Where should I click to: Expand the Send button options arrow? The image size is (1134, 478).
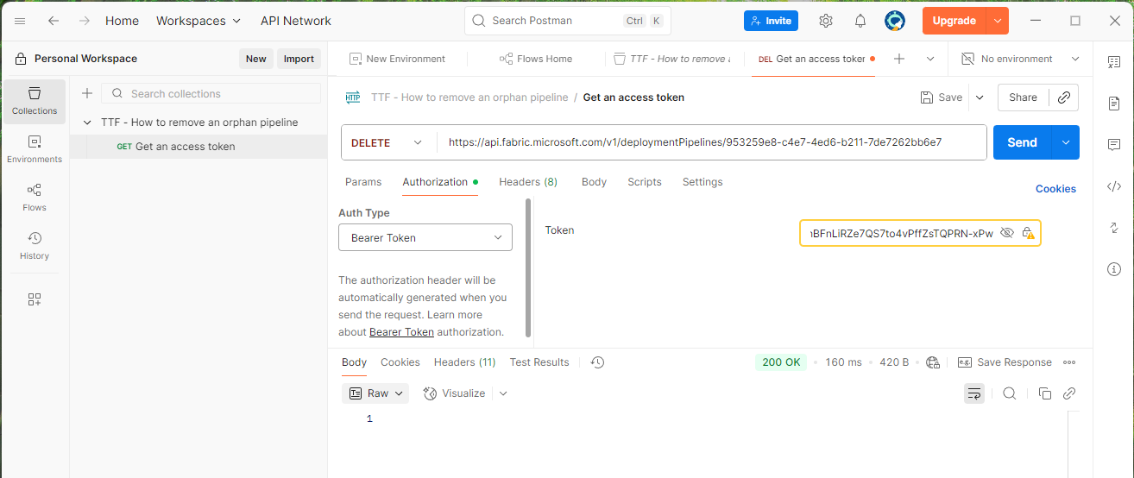[1066, 142]
